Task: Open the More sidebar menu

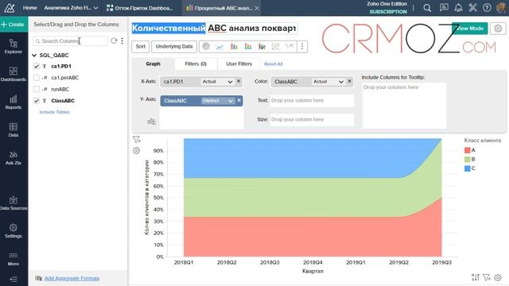Action: point(14,259)
